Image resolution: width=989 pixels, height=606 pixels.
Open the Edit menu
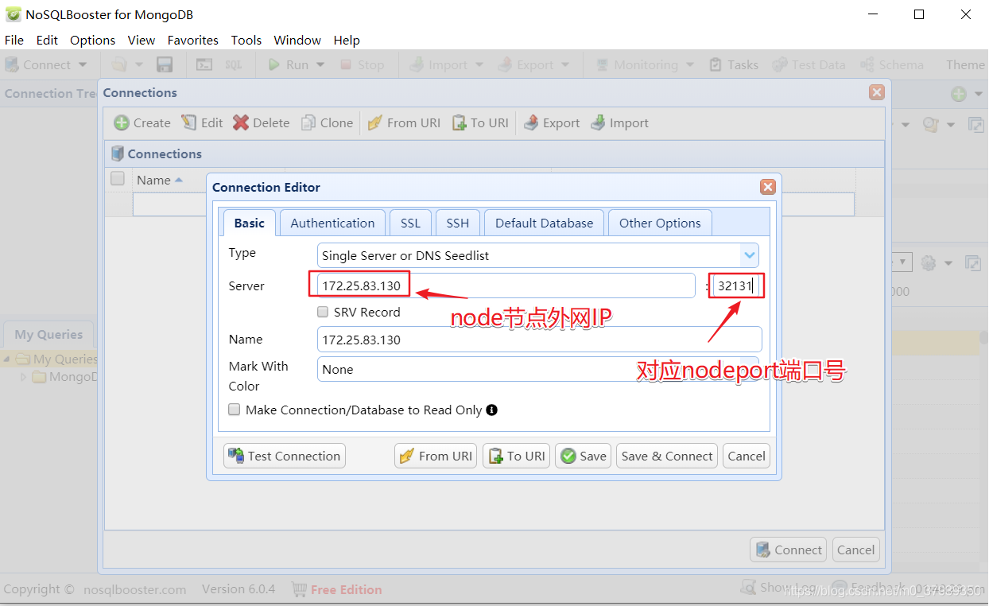[x=47, y=40]
